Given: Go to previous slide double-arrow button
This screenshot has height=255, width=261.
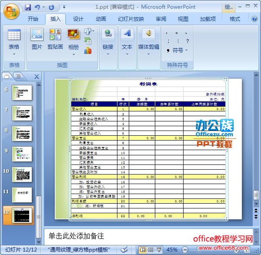Looking at the screenshot, I should (256, 211).
